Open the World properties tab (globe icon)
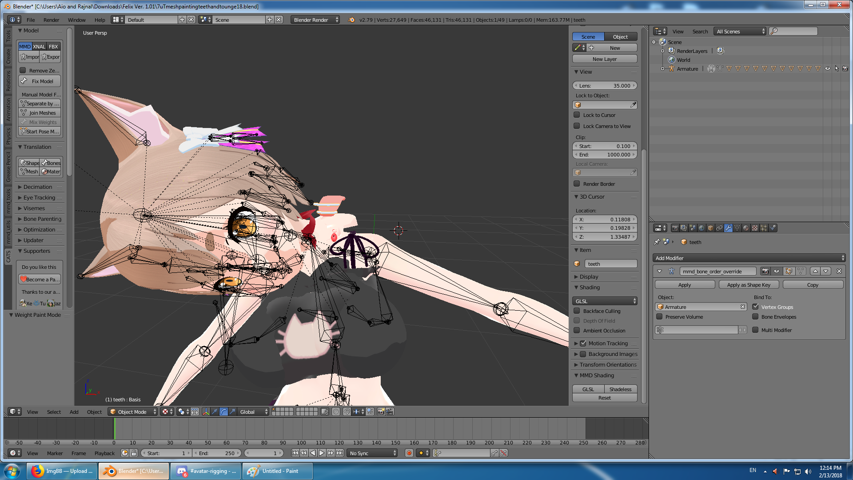This screenshot has height=480, width=853. (702, 228)
